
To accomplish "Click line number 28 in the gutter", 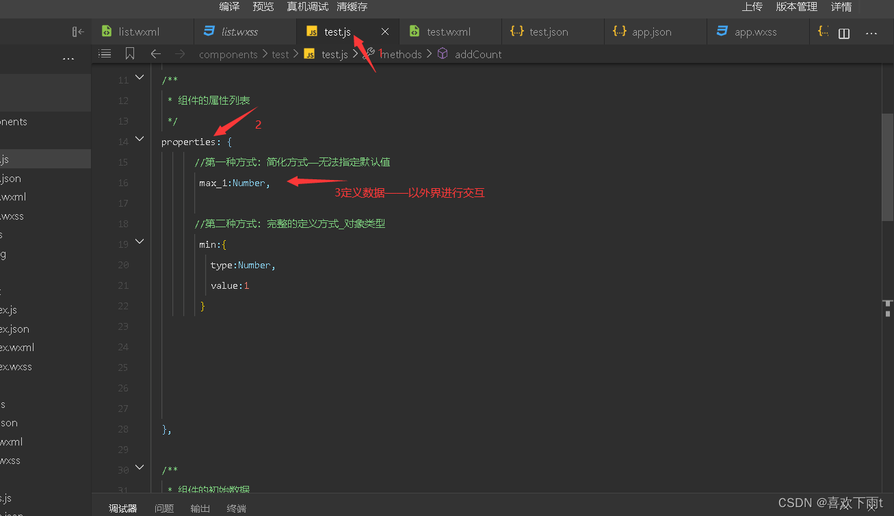I will coord(123,429).
